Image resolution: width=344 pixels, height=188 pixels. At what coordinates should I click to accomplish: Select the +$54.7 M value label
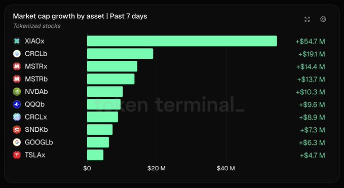(310, 42)
